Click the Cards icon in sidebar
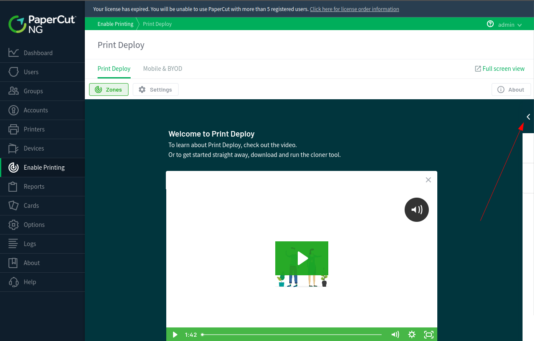This screenshot has height=341, width=534. click(x=14, y=205)
